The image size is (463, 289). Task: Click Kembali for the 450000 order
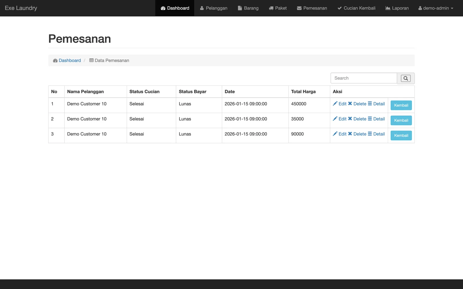[x=401, y=105]
